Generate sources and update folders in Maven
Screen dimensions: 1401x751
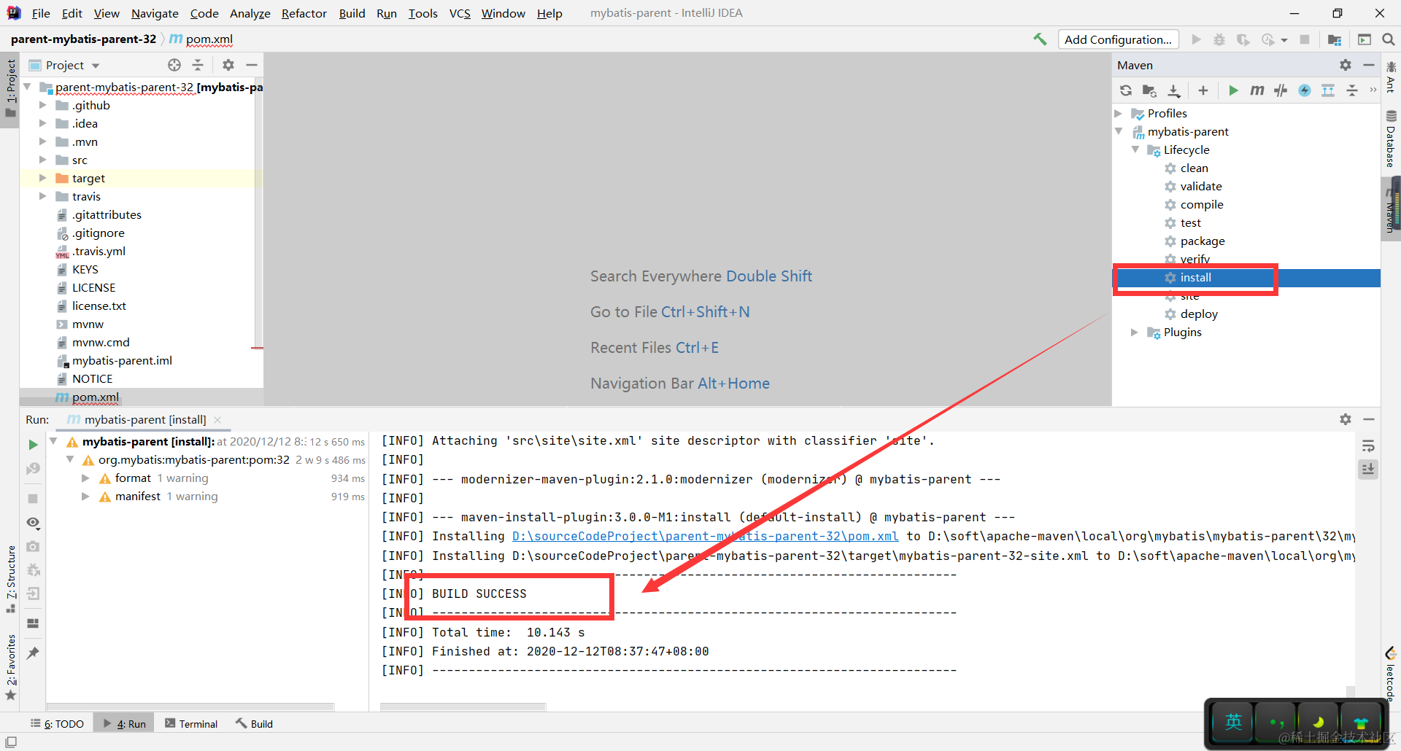point(1149,90)
